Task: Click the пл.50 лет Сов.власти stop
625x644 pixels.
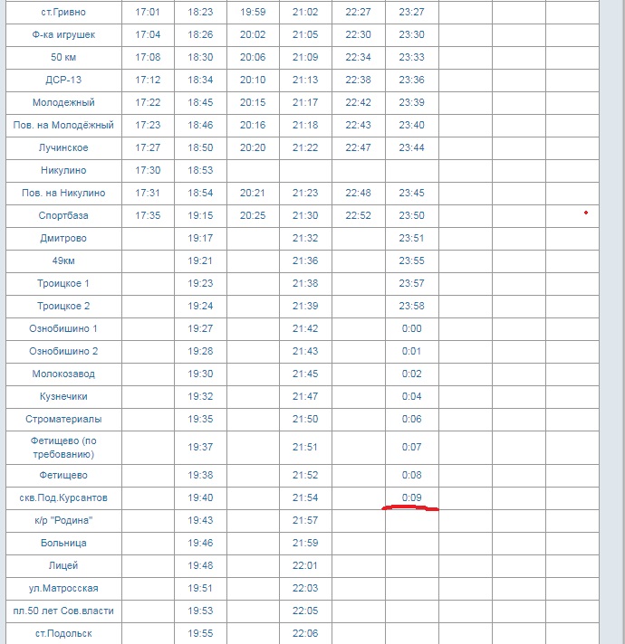Action: click(x=62, y=611)
